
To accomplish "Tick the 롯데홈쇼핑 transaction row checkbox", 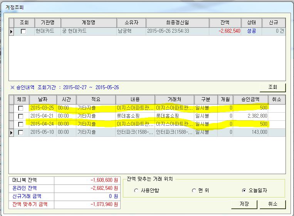I will (x=21, y=116).
